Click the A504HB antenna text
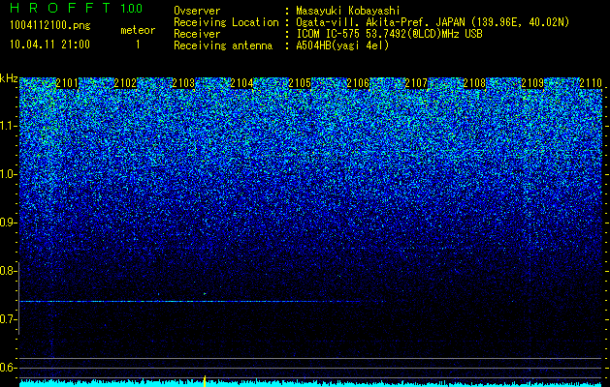610x387 pixels. tap(342, 45)
